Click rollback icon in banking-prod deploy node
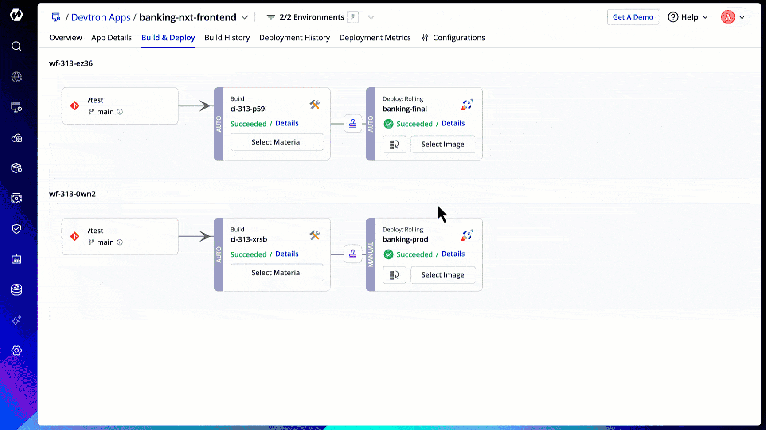Viewport: 766px width, 430px height. [394, 275]
